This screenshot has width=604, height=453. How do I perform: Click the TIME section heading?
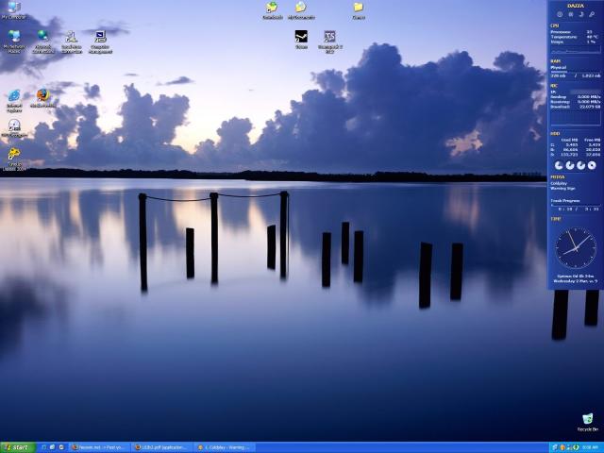click(556, 219)
